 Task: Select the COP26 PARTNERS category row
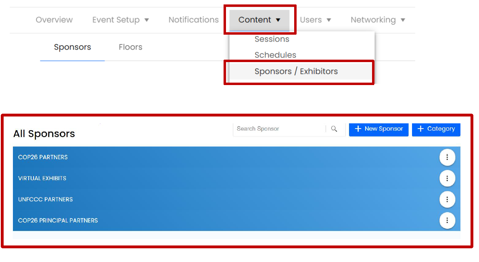pos(202,157)
